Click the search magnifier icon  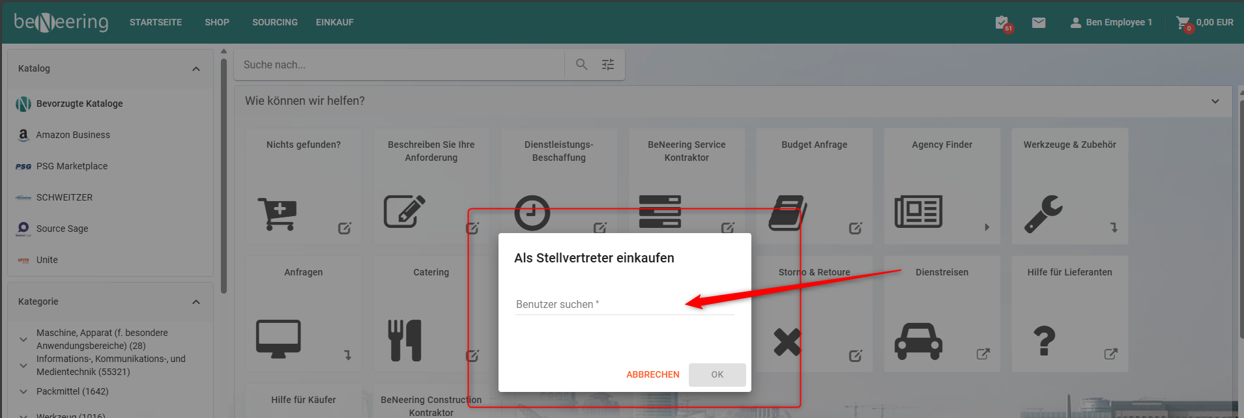click(x=581, y=64)
